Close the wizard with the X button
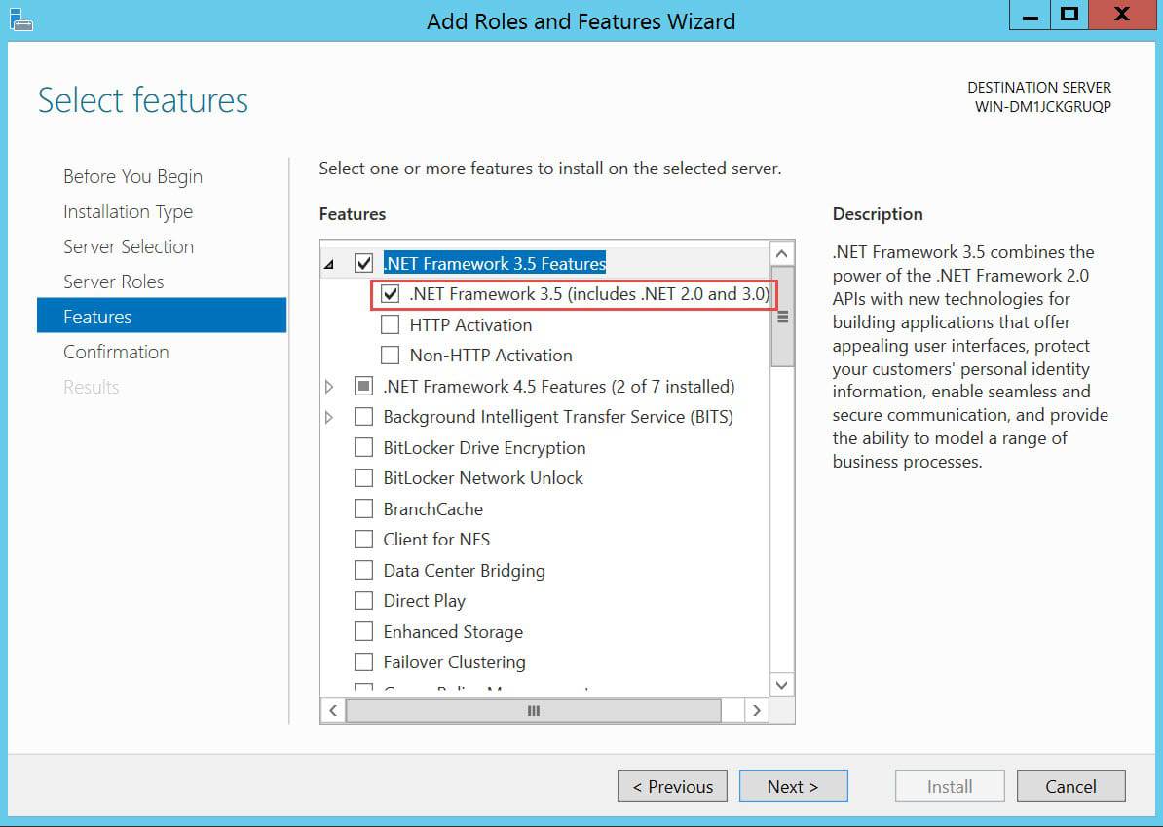Screen dimensions: 1163x827 pos(1121,16)
